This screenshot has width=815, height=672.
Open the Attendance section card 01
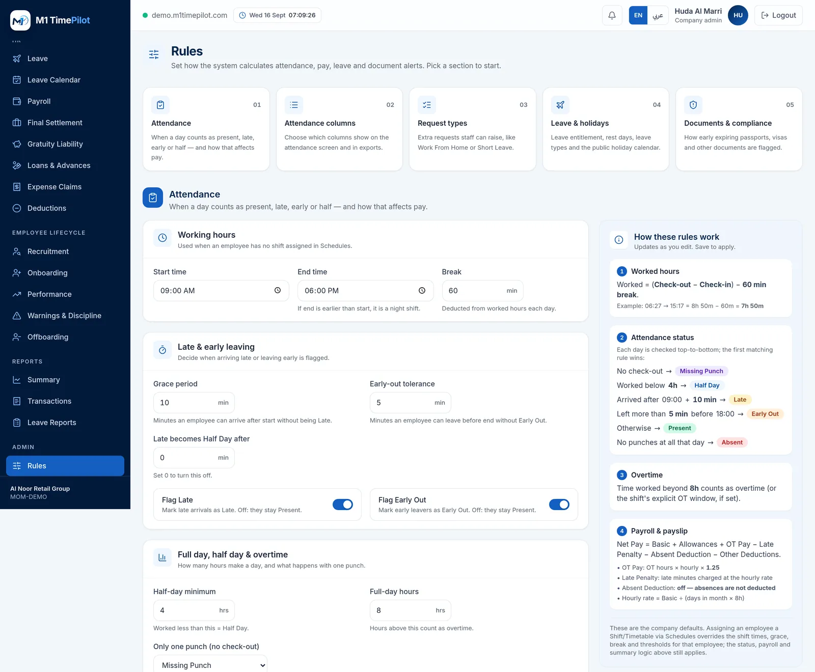tap(206, 129)
